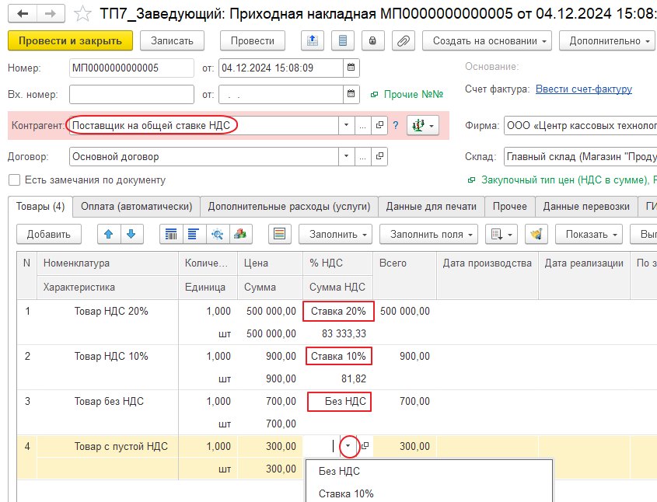Expand the Создать на основании menu
This screenshot has height=502, width=657.
[487, 40]
